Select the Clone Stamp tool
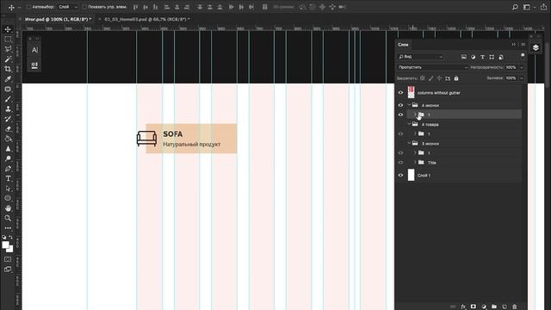Screen dimensions: 551x310 [x=8, y=109]
